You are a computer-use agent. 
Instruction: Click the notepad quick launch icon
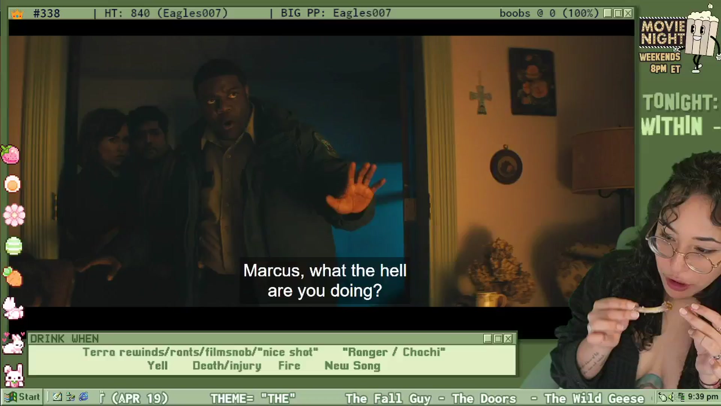click(x=57, y=397)
